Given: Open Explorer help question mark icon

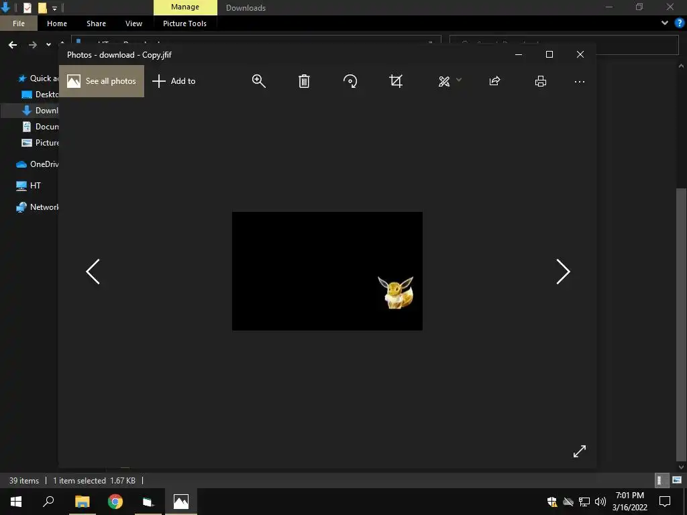Looking at the screenshot, I should click(679, 23).
